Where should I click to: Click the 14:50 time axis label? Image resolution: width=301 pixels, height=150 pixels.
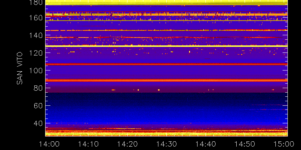tap(245, 144)
